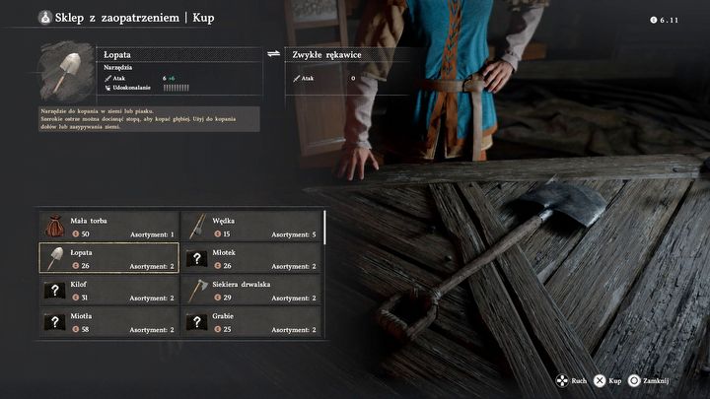710x399 pixels.
Task: Select the Kup tab in header
Action: 203,18
